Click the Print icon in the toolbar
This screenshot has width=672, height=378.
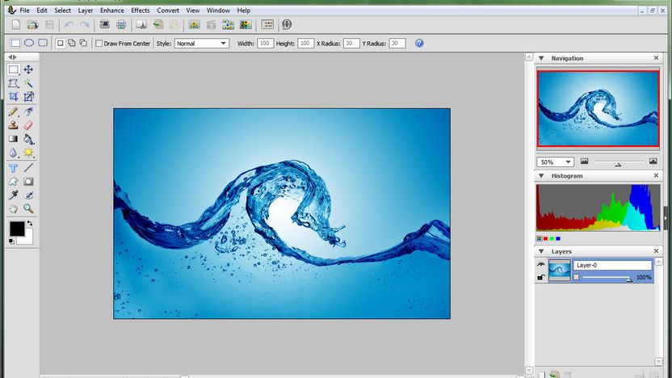pos(121,24)
